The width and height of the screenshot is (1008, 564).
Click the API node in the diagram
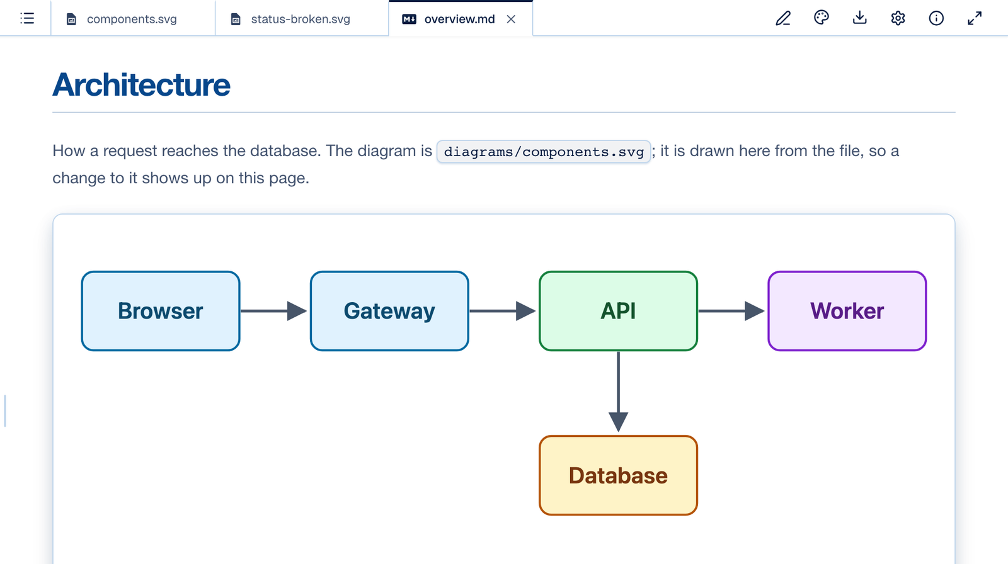click(x=618, y=311)
